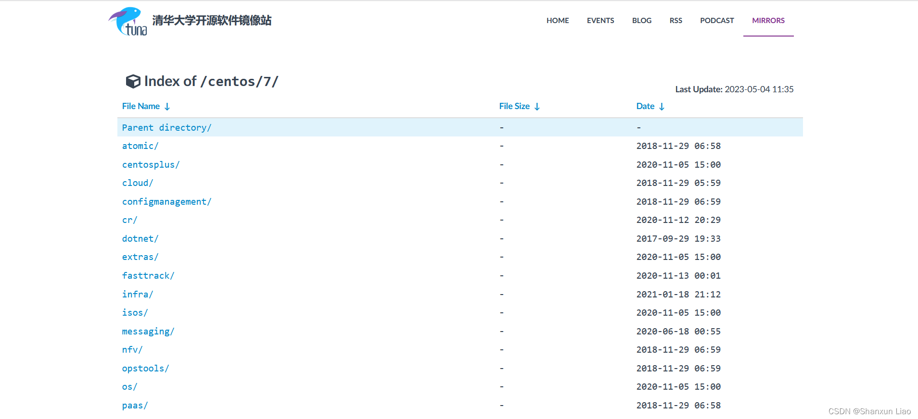
Task: Open the BLOG section
Action: (641, 21)
